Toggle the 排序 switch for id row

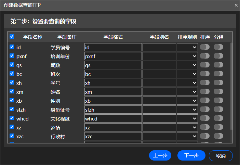205,47
